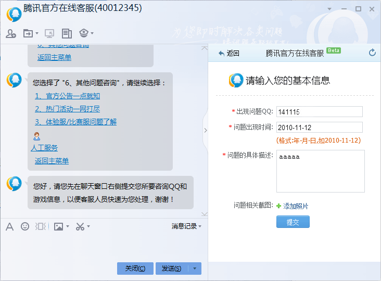Viewport: 381px width, 281px height.
Task: Click the 发送(S) button
Action: (172, 269)
